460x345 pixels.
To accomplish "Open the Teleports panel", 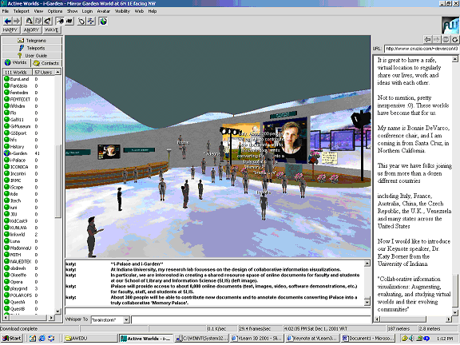I will 32,48.
